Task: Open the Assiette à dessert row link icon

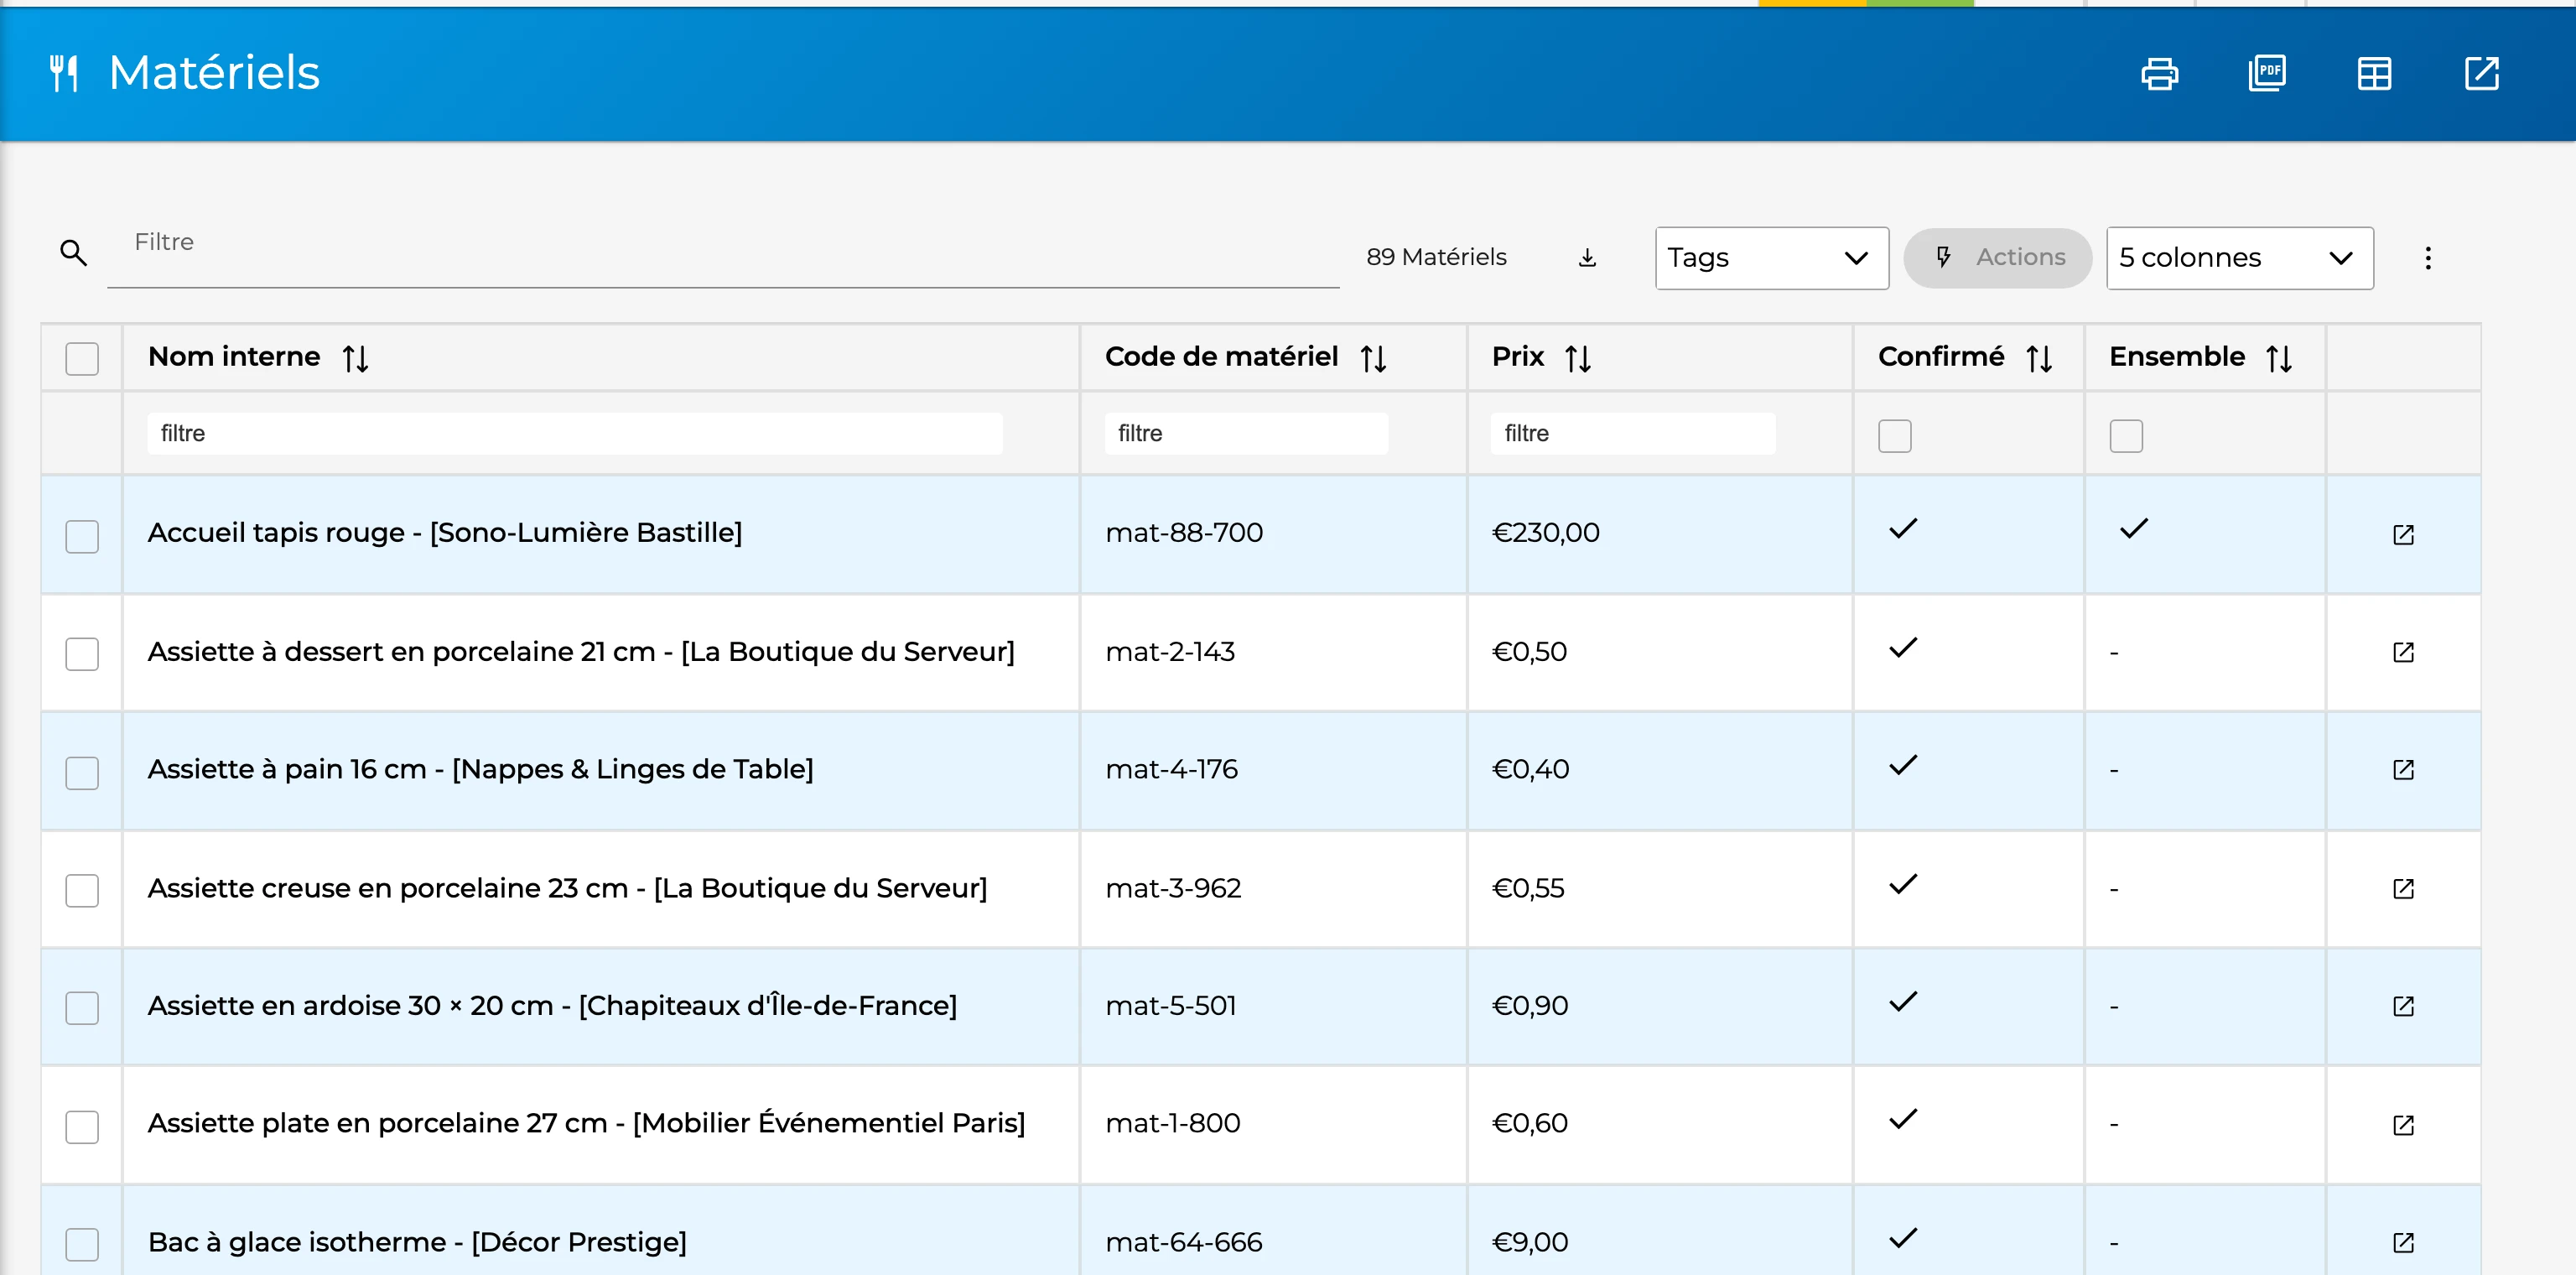Action: (x=2403, y=653)
